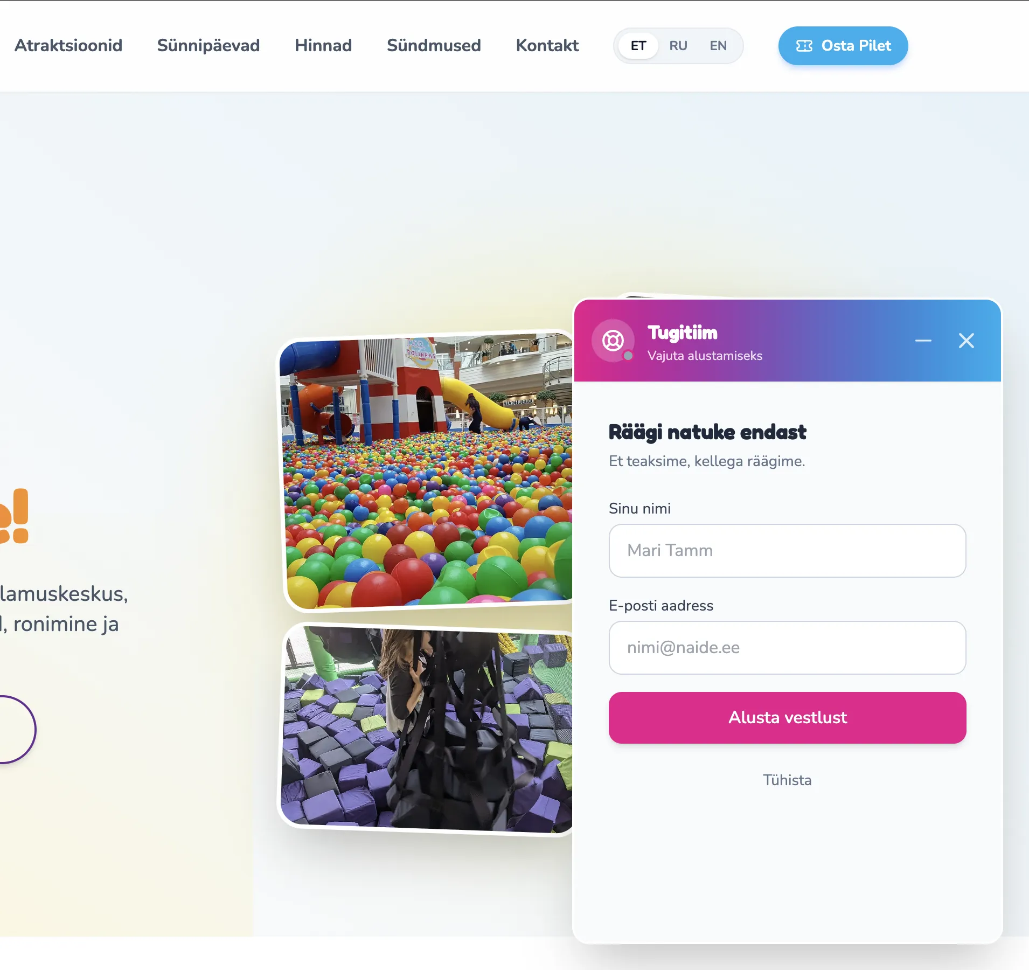Open the purple foam pit photo
The width and height of the screenshot is (1029, 970).
pyautogui.click(x=427, y=729)
